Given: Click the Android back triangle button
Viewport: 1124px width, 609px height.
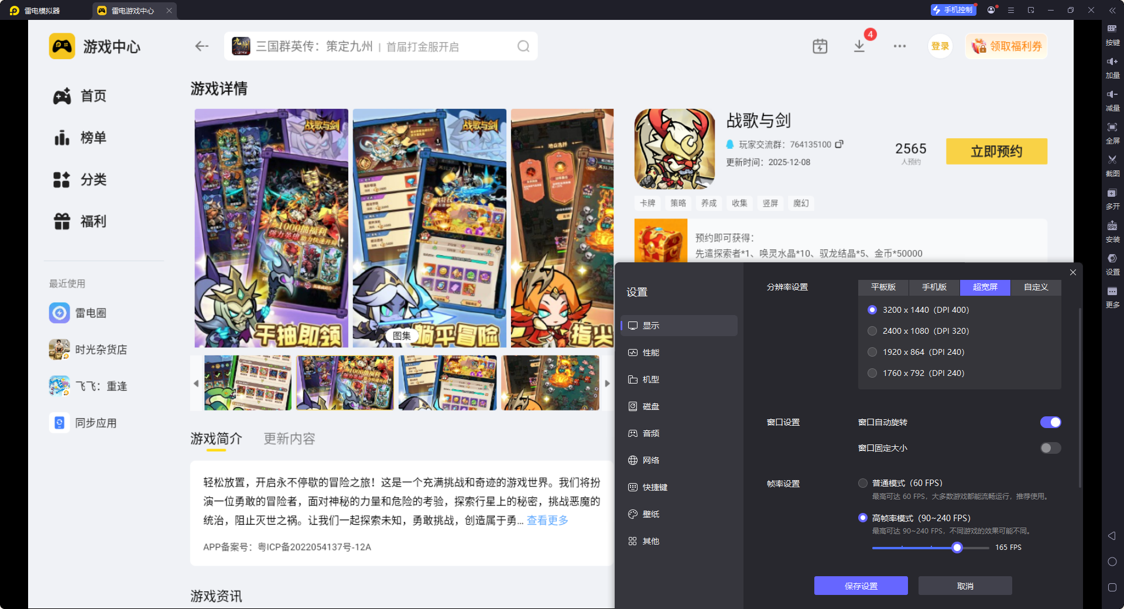Looking at the screenshot, I should click(x=1112, y=536).
